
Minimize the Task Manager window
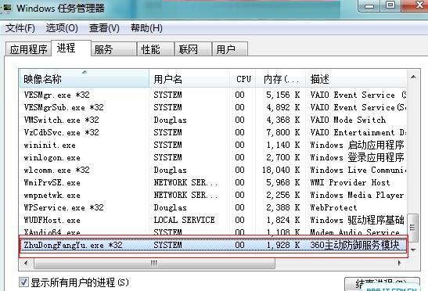[369, 6]
